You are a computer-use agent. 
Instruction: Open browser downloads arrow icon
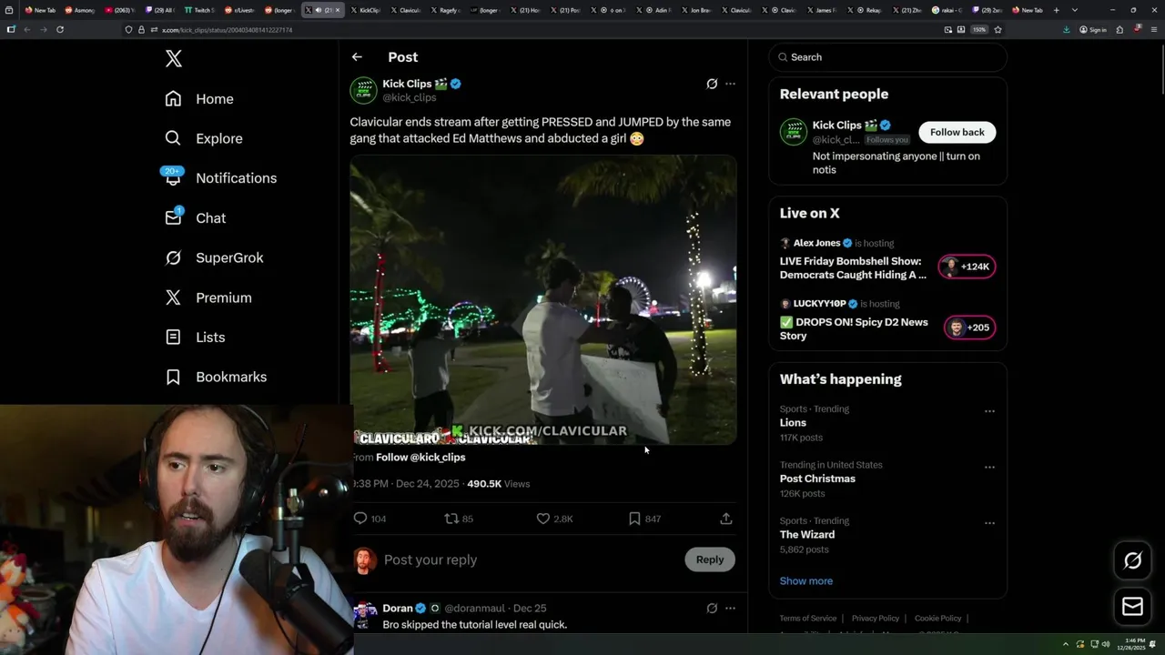[x=1067, y=29]
